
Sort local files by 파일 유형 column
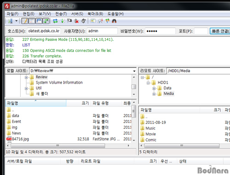[106, 103]
